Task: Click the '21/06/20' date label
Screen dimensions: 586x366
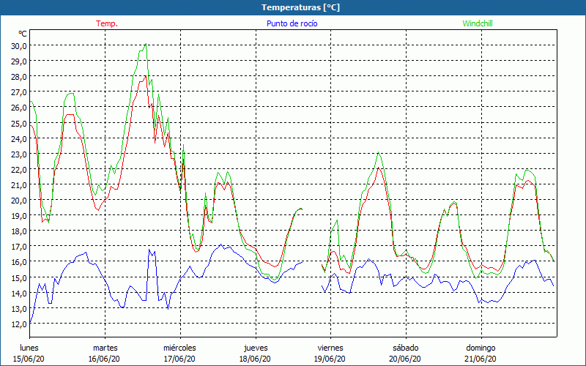Action: tap(481, 359)
